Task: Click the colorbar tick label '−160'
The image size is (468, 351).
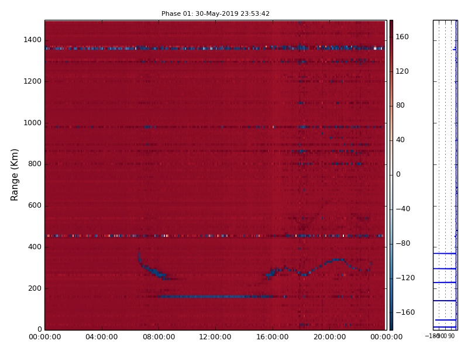Action: point(405,312)
